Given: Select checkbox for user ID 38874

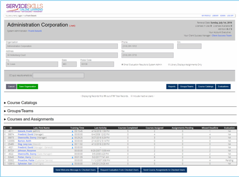Looking at the screenshot, I should (x=5, y=134).
